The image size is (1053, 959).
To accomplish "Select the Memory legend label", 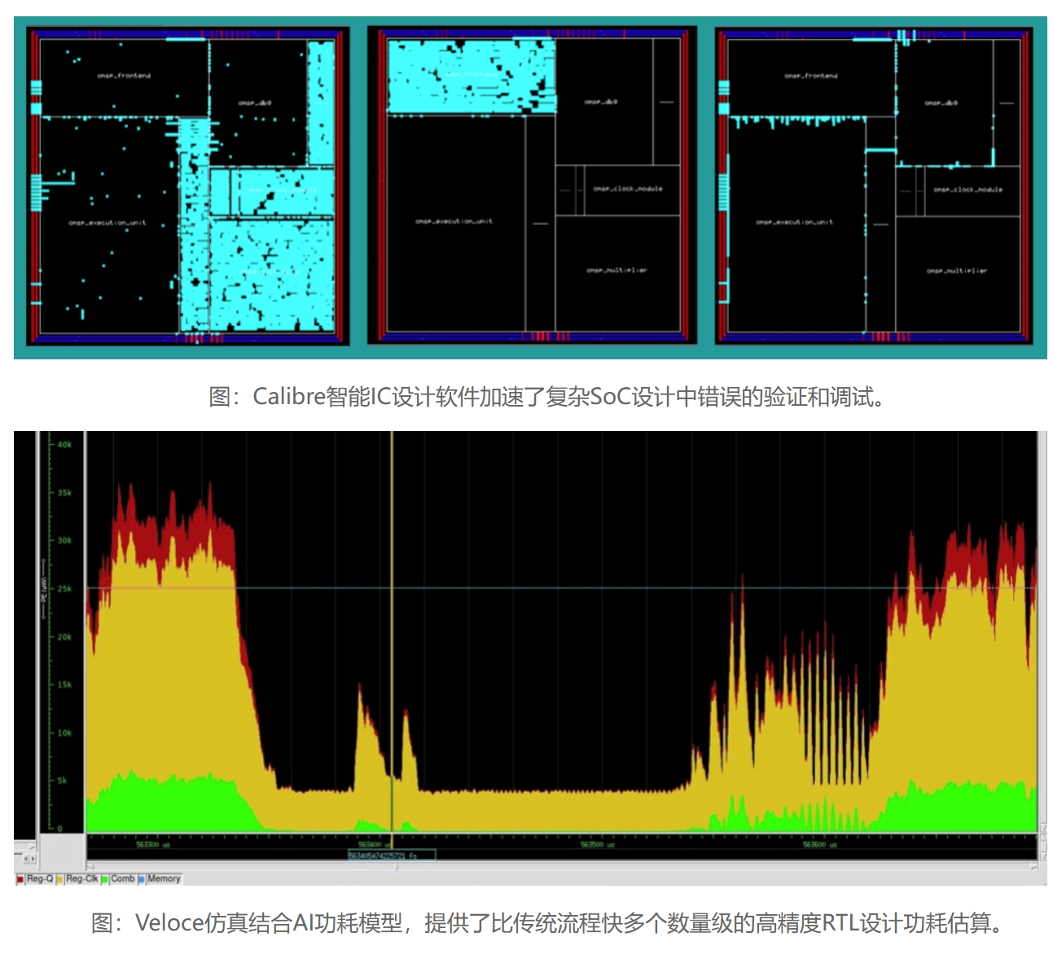I will [x=164, y=879].
